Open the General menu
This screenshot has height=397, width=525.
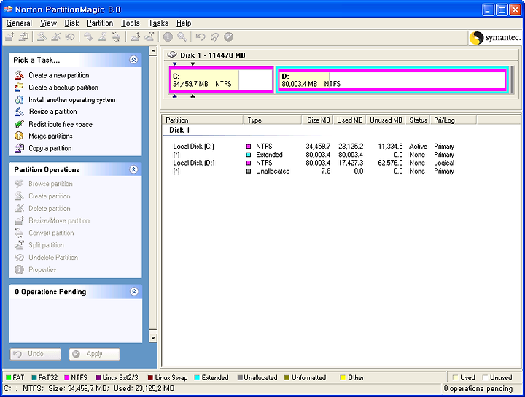click(19, 23)
